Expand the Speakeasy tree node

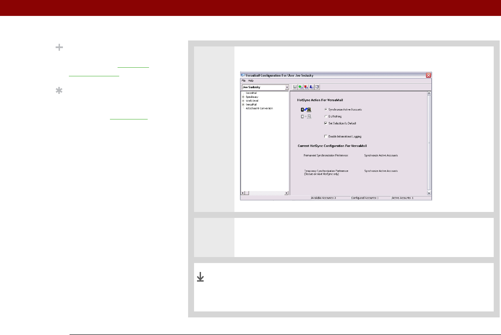243,97
